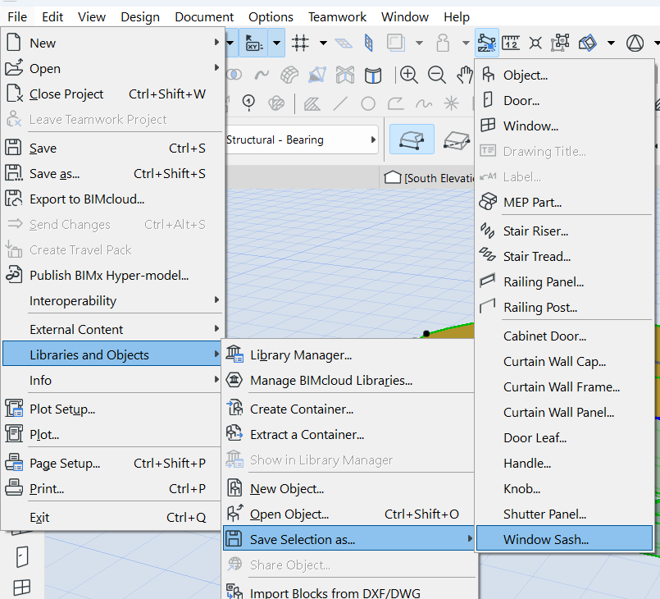
Task: Toggle the greyed flat grid plane button
Action: 344,43
